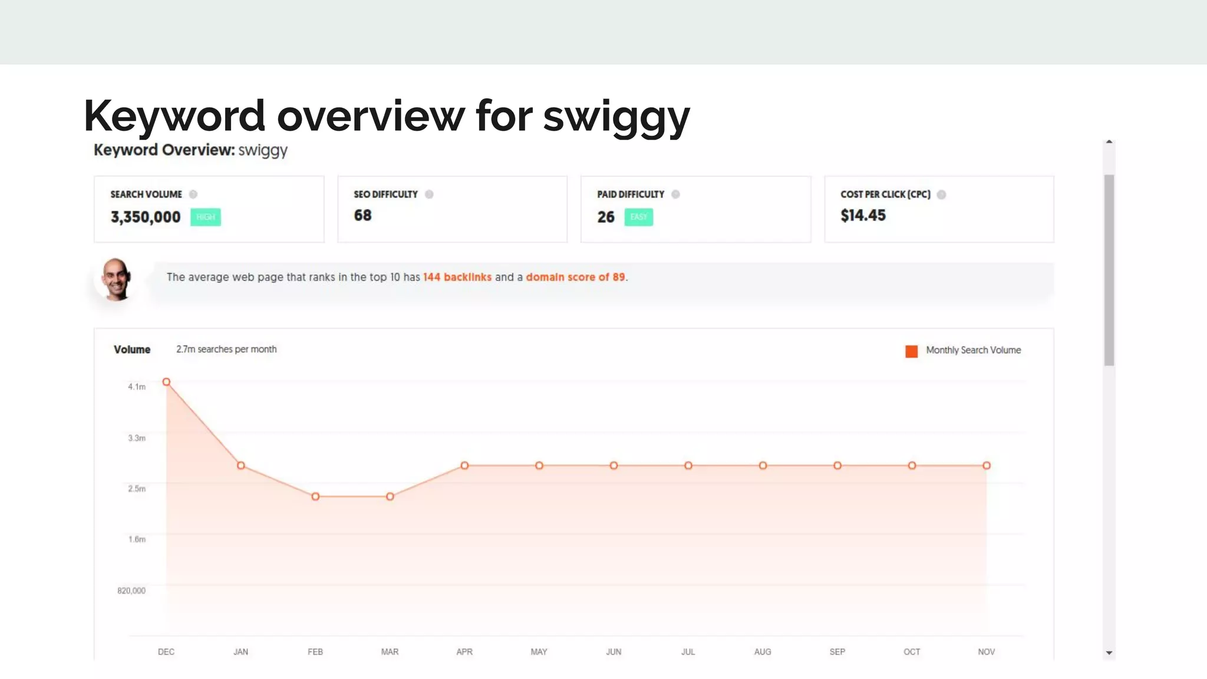Image resolution: width=1207 pixels, height=679 pixels.
Task: Click the vertical scrollbar thumb
Action: 1109,270
